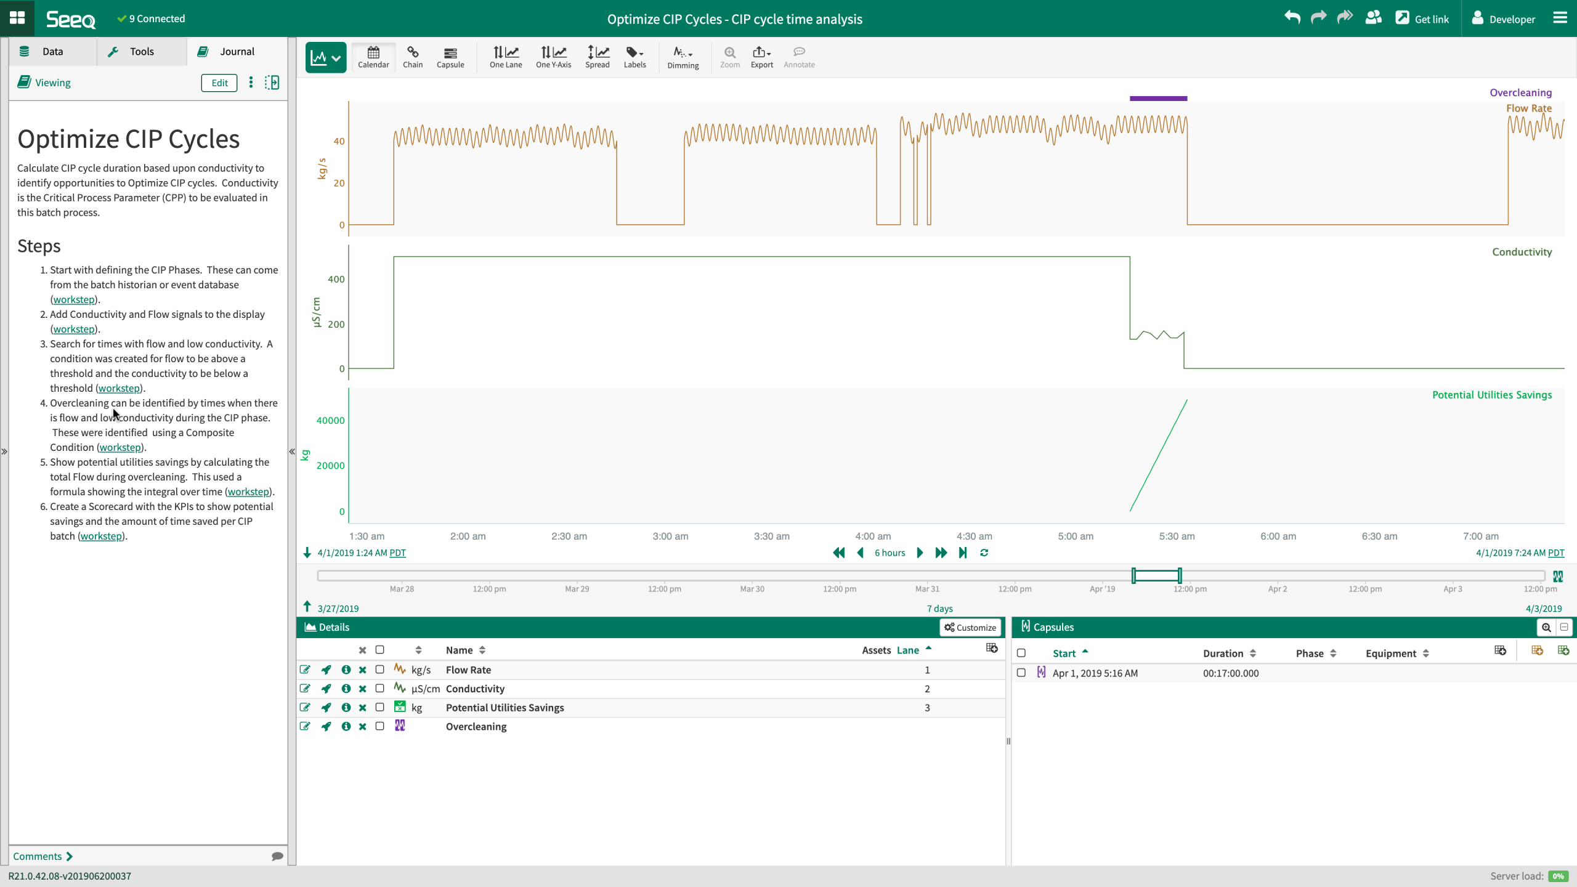Open the share users icon
The image size is (1577, 887).
pyautogui.click(x=1373, y=18)
